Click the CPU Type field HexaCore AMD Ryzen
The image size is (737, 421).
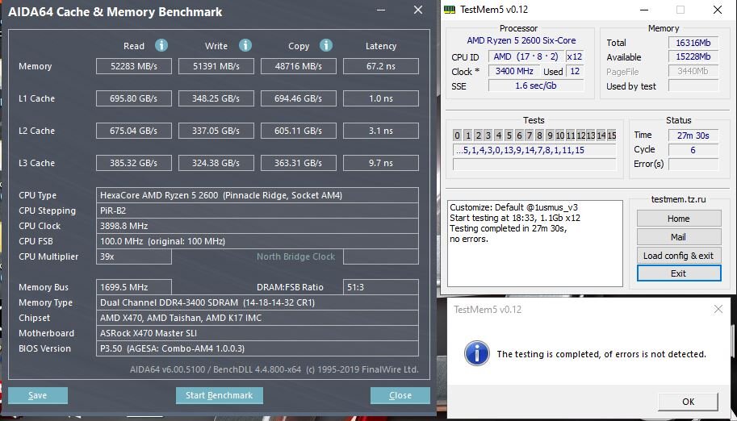tap(258, 195)
